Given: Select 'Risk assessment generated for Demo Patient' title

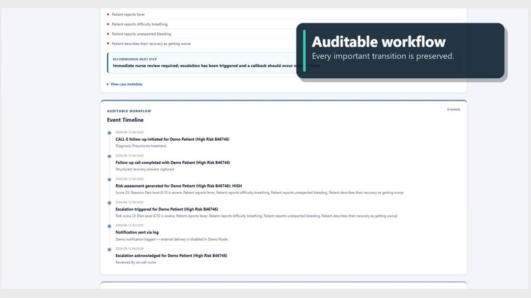Looking at the screenshot, I should pyautogui.click(x=179, y=186).
